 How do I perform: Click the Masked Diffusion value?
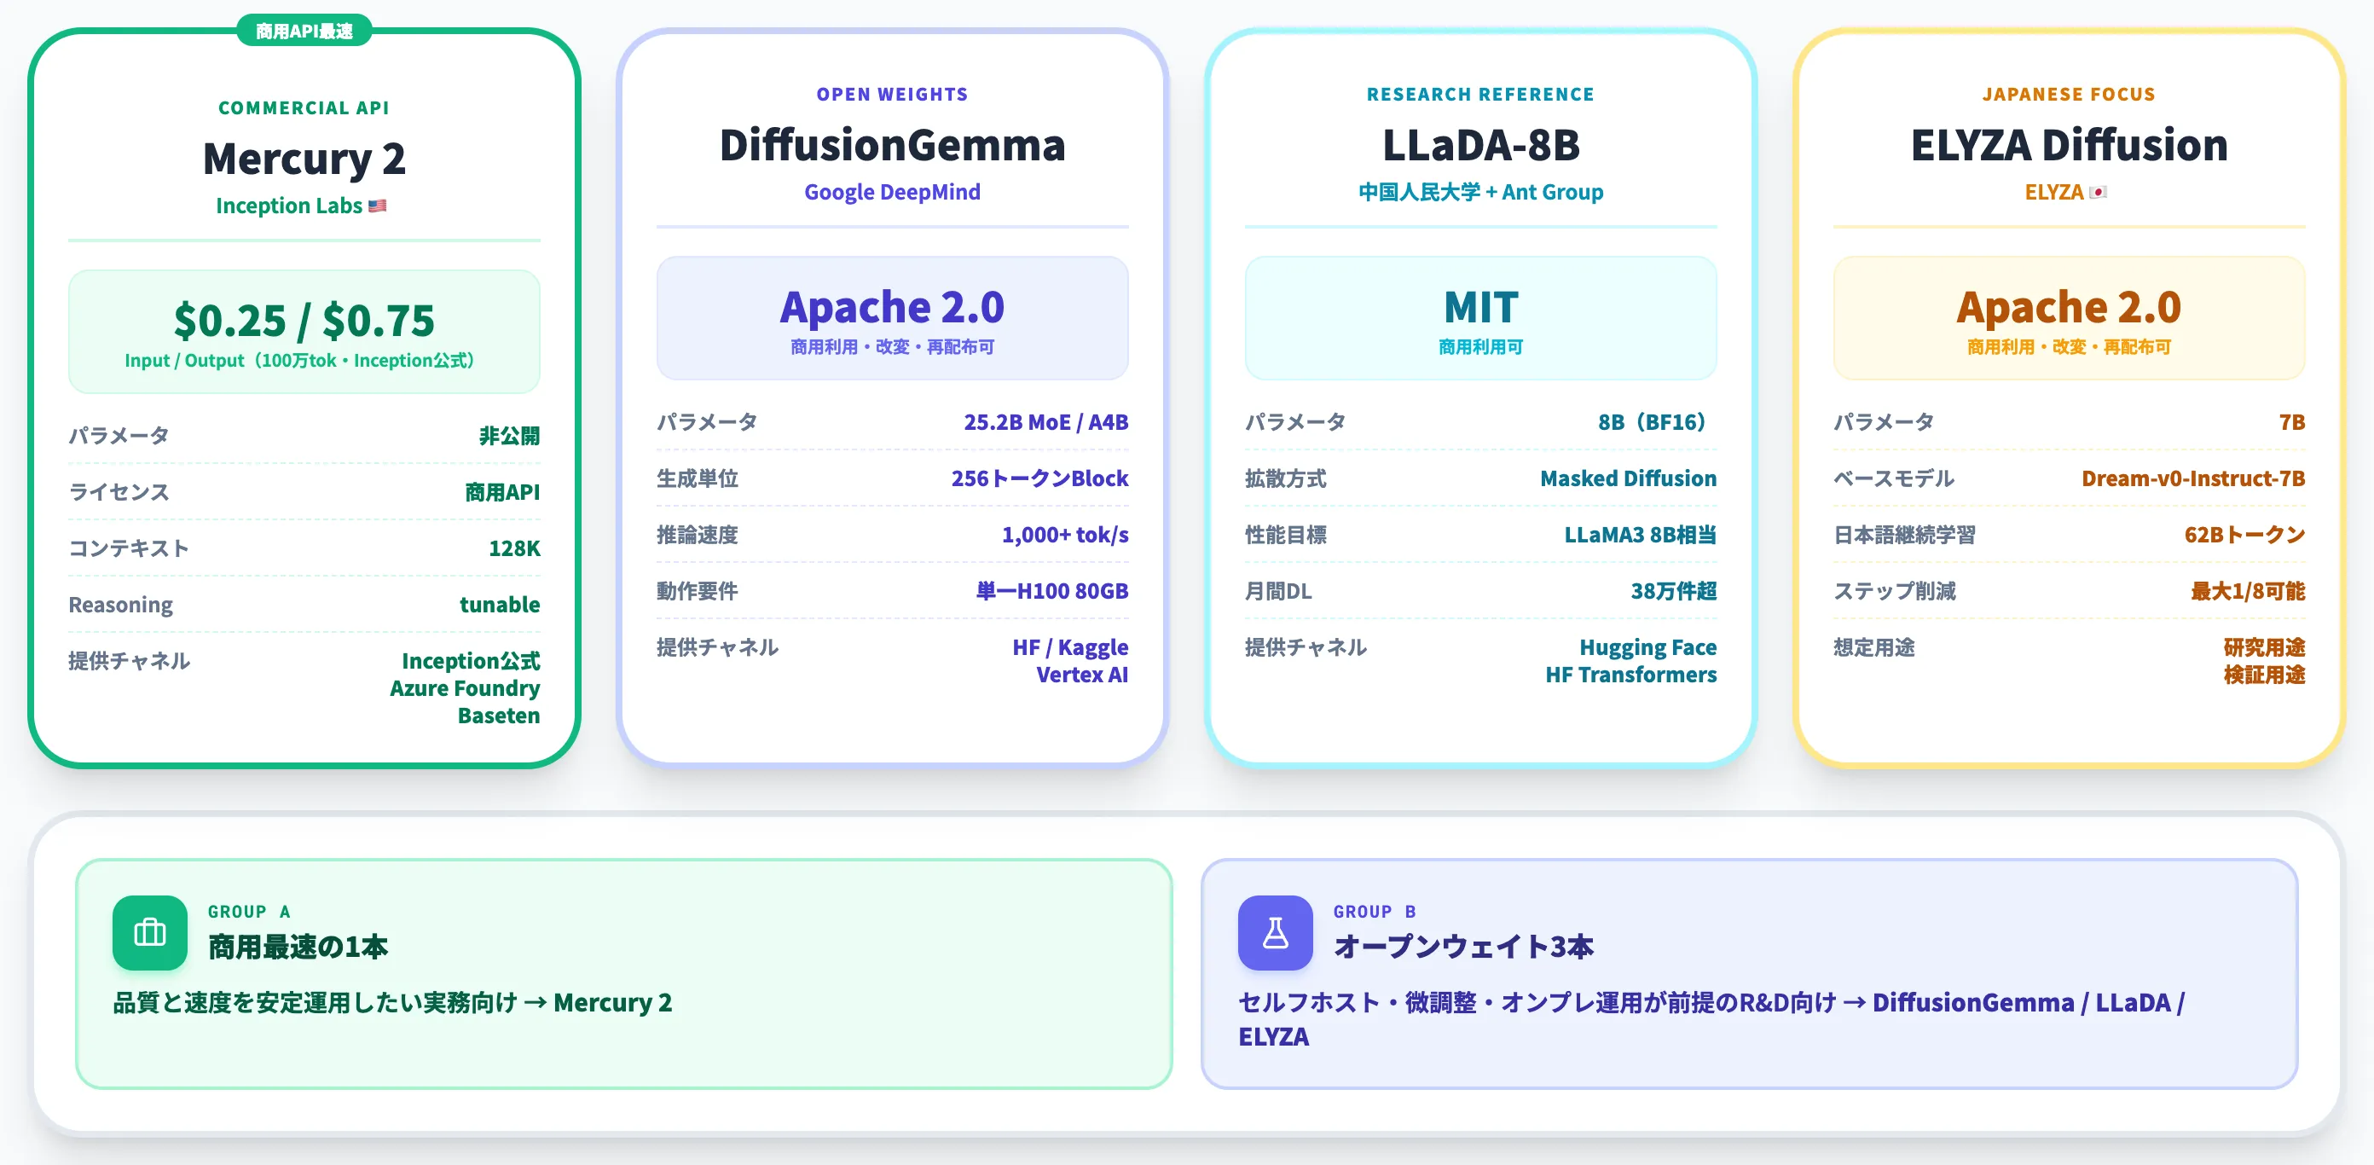tap(1629, 478)
